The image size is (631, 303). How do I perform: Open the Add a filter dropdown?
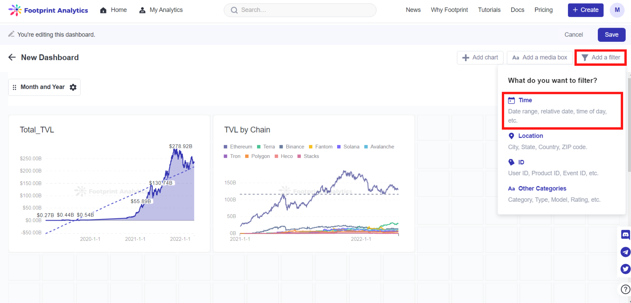tap(600, 58)
